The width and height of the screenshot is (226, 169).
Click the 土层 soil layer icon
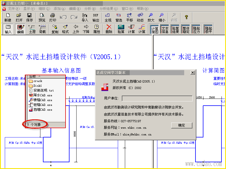pos(32,29)
